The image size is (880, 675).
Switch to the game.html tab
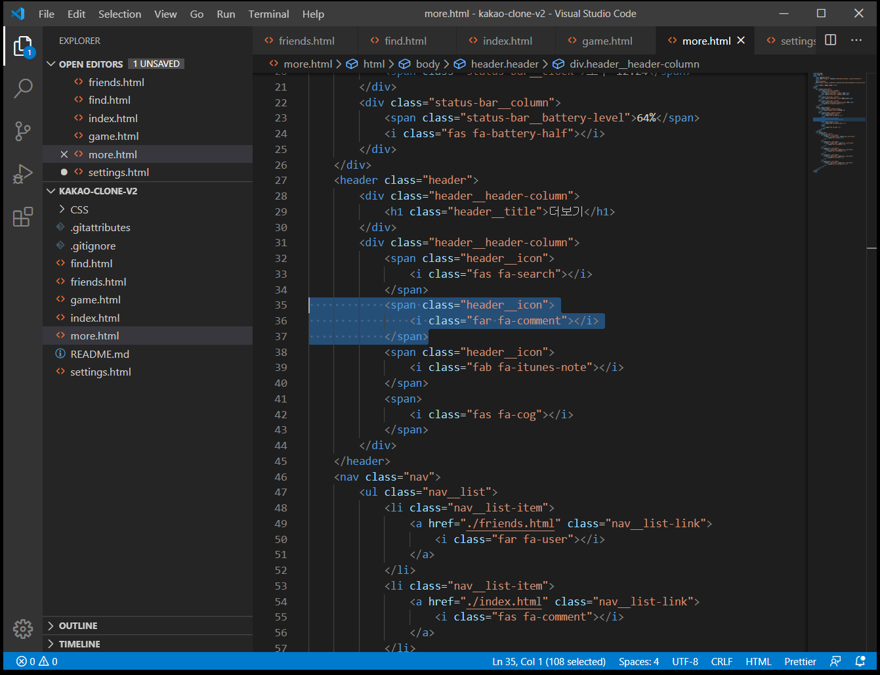(607, 41)
